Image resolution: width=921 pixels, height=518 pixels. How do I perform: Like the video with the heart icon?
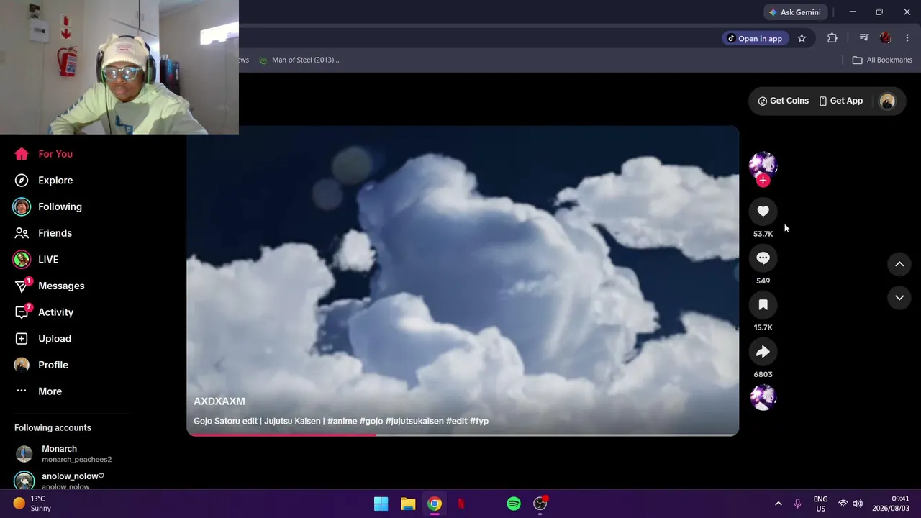click(763, 212)
